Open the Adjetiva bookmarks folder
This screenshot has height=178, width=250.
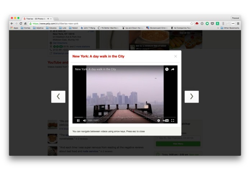[38, 28]
